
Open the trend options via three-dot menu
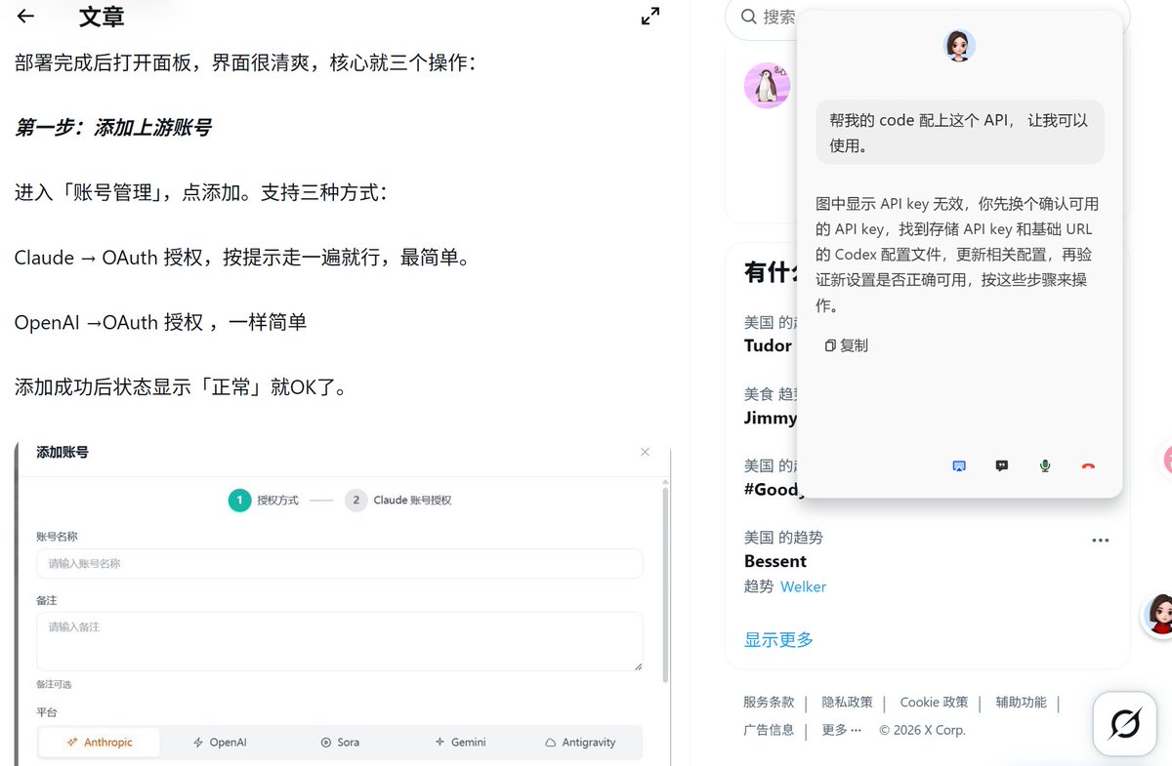pos(1101,540)
